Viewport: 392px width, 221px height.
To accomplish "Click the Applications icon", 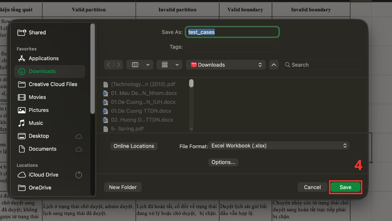I will coord(22,58).
